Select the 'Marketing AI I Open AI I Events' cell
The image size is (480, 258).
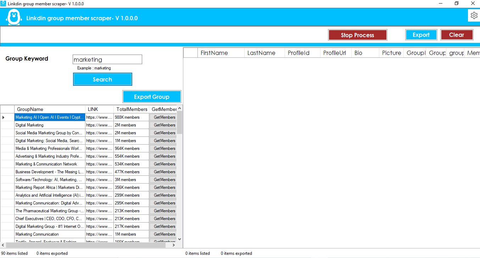point(50,117)
